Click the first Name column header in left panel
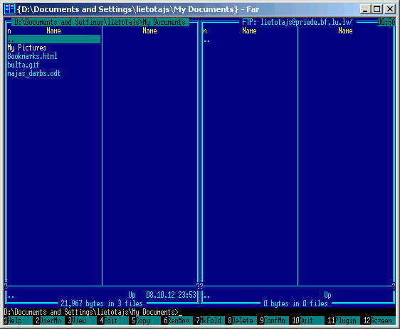Image resolution: width=400 pixels, height=329 pixels. pos(53,31)
